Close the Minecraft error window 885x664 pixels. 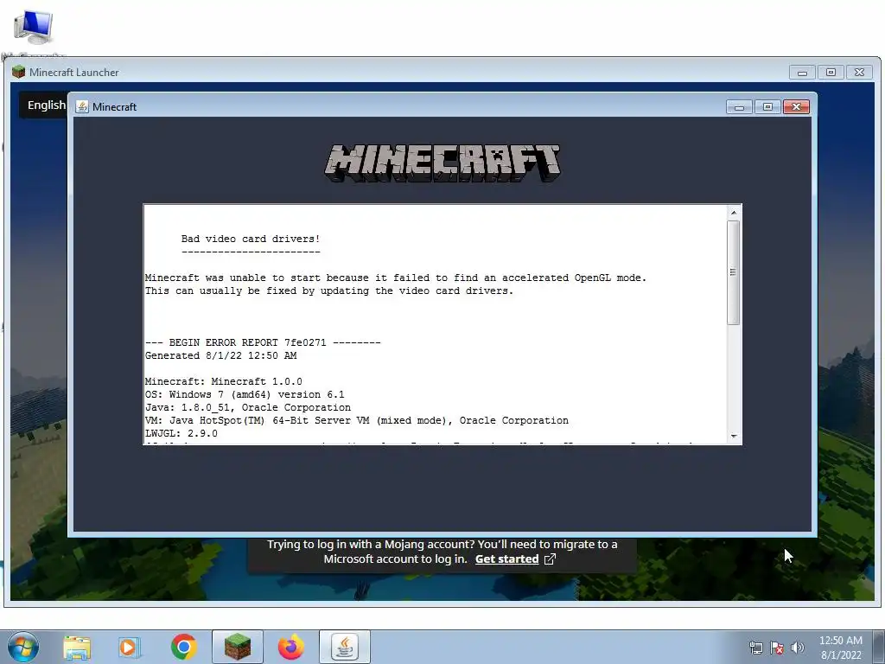(796, 106)
